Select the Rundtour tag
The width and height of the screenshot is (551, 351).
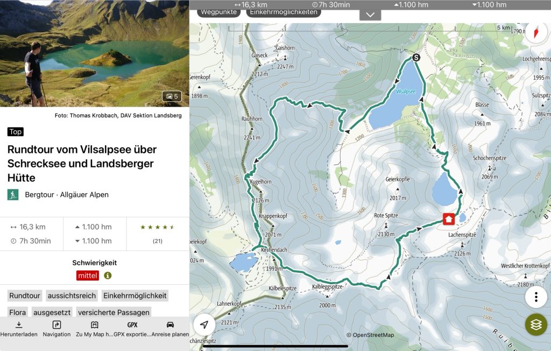25,296
